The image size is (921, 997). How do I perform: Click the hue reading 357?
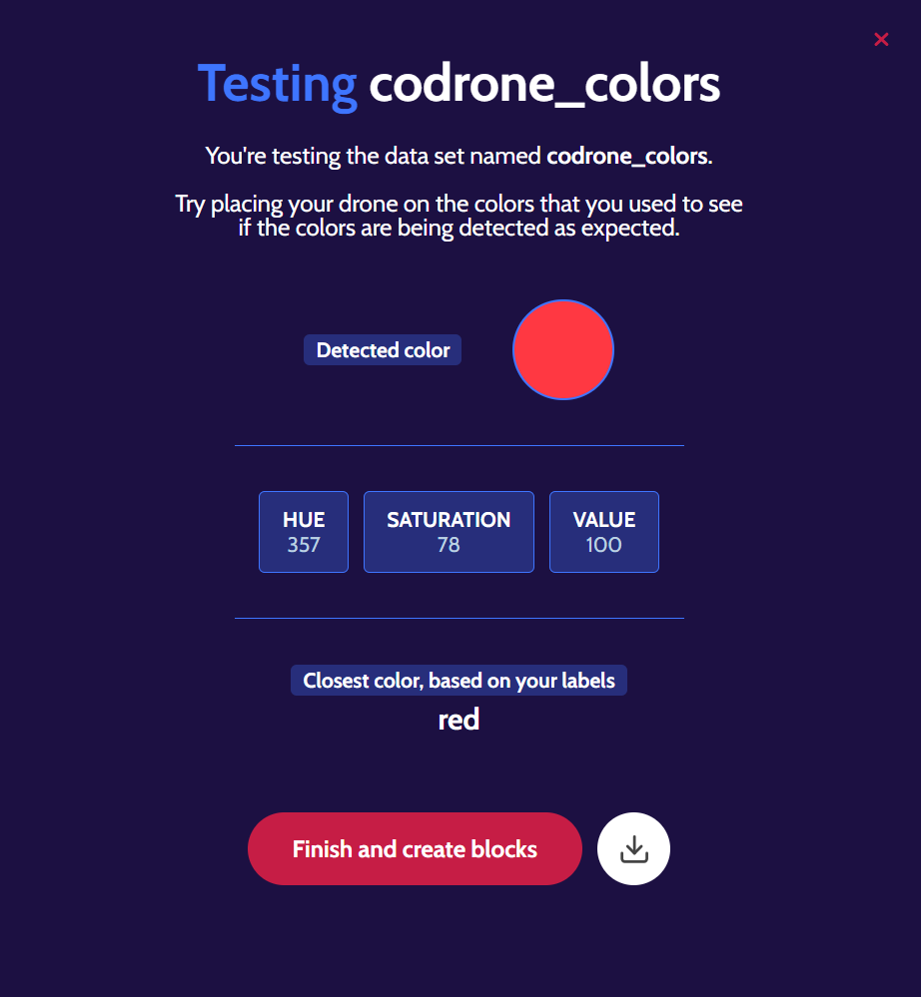pyautogui.click(x=304, y=545)
